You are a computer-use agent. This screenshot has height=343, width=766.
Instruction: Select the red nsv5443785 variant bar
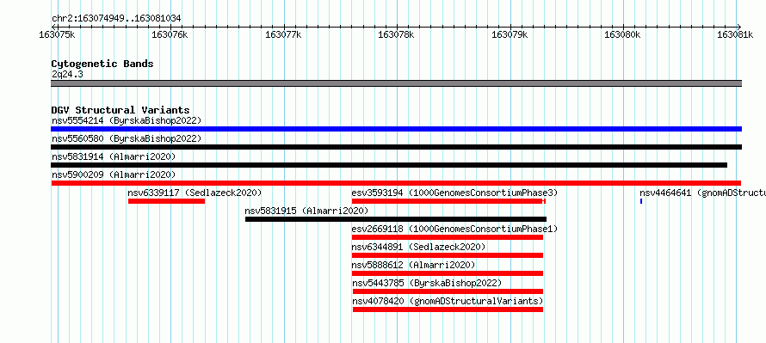tap(448, 291)
